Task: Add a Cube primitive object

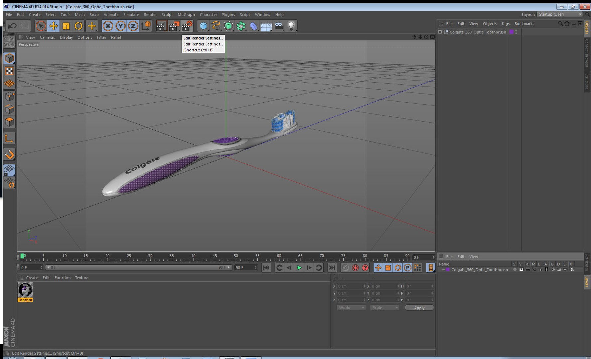Action: pyautogui.click(x=203, y=26)
